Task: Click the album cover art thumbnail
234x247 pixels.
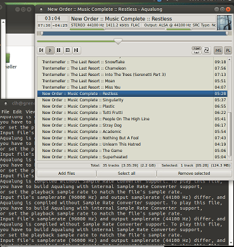Action: [224, 22]
